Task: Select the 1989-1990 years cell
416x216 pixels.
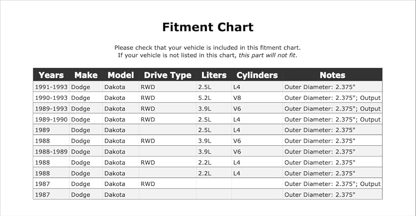Action: coord(51,119)
